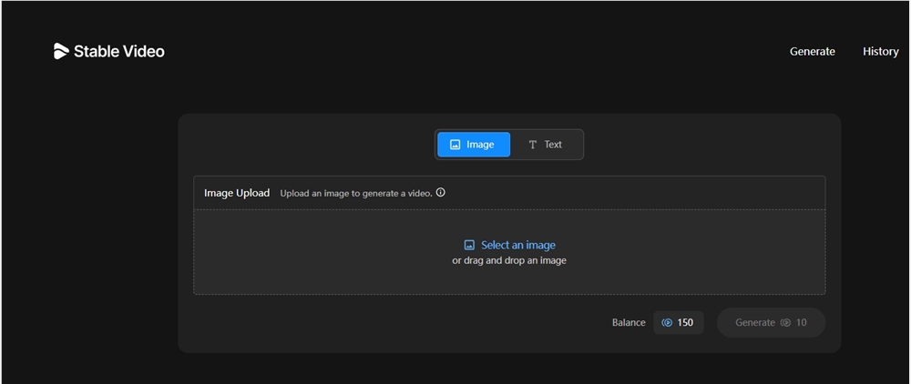This screenshot has height=384, width=911.
Task: Click the 'or drag and drop an image' text
Action: [x=509, y=260]
